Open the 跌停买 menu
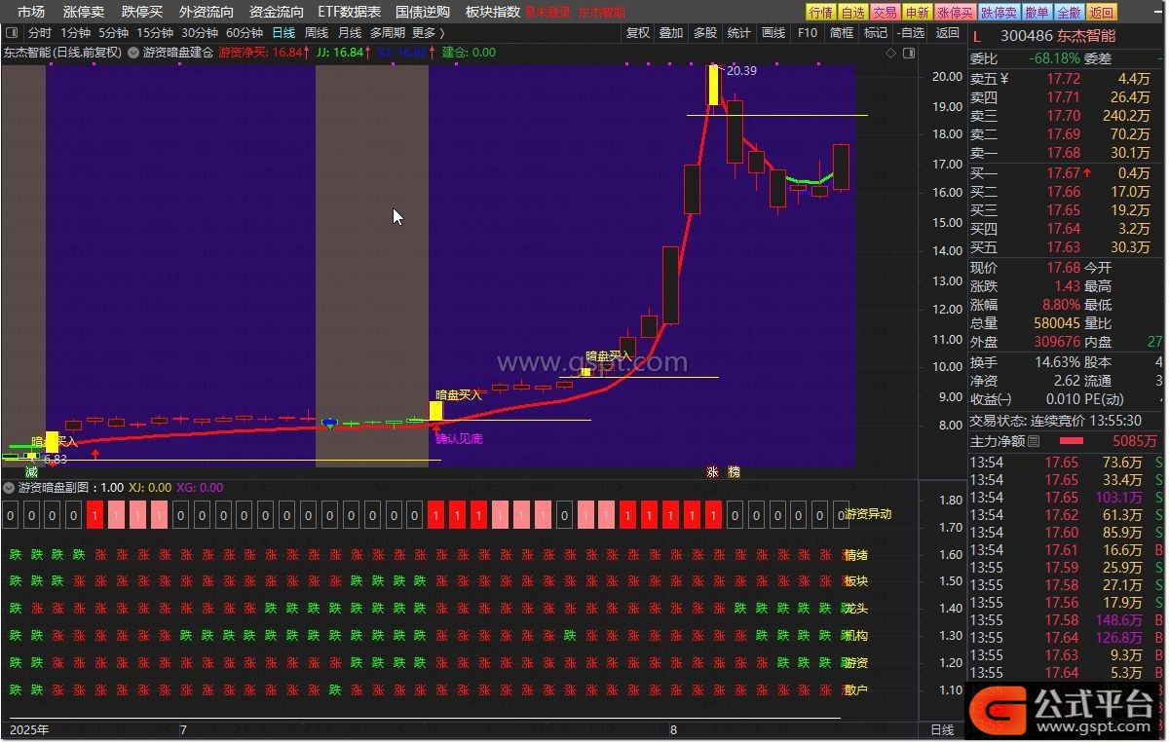This screenshot has height=743, width=1169. [x=142, y=12]
